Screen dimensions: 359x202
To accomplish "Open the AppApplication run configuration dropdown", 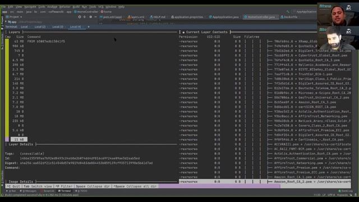I will tap(305, 12).
